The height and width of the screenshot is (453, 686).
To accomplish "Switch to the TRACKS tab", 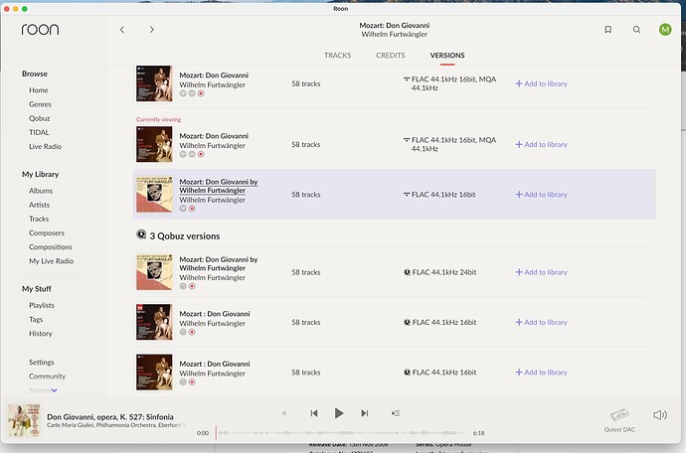I will click(x=337, y=55).
